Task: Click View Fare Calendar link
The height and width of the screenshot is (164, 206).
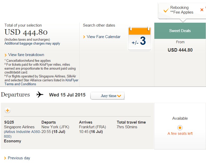Action: click(x=104, y=37)
